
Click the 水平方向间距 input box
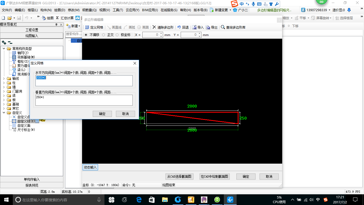[x=84, y=81]
